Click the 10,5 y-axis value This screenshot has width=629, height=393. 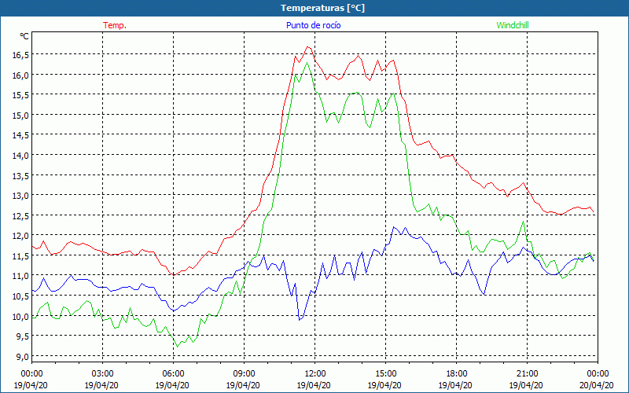[21, 296]
